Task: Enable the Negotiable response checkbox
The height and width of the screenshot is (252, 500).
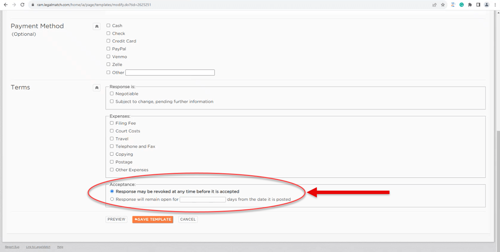Action: 112,94
